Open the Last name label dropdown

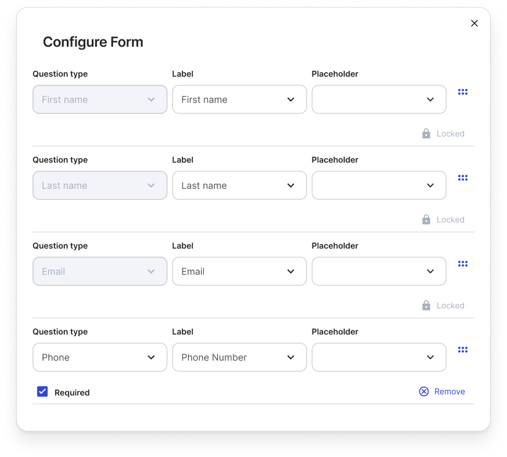pos(239,185)
